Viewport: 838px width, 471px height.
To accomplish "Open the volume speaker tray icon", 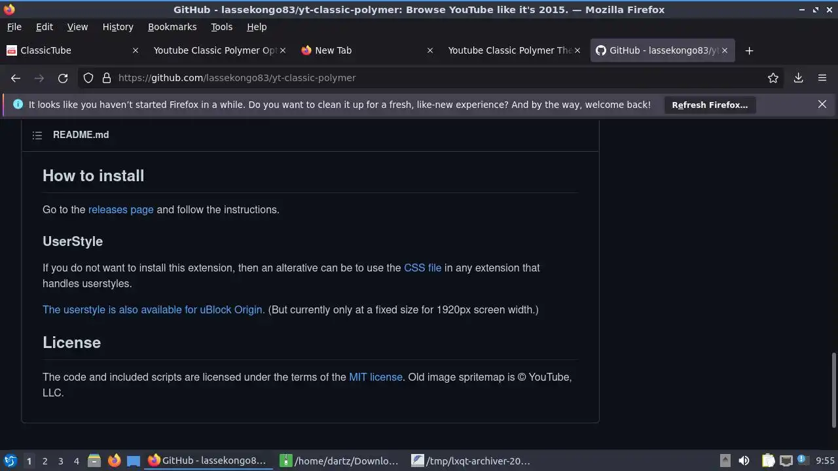I will click(x=744, y=461).
